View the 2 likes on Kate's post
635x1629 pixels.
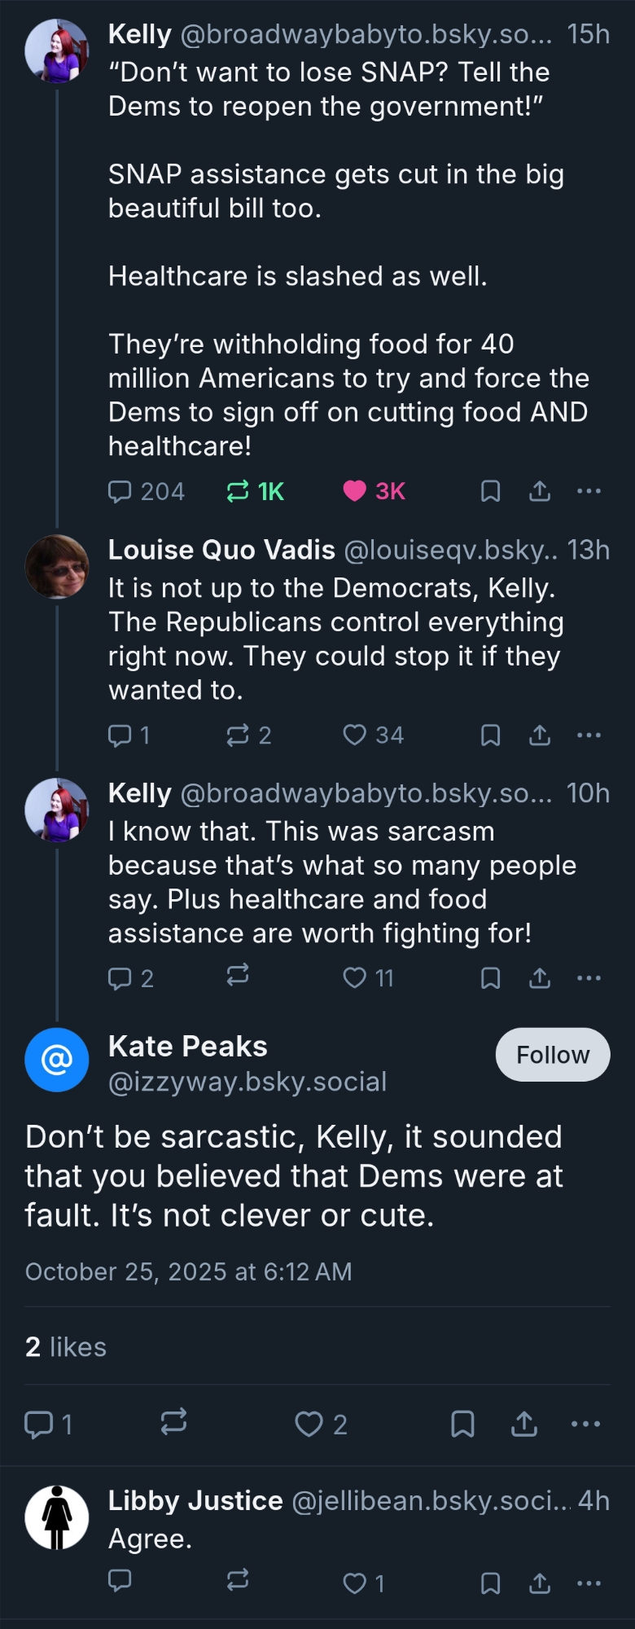[66, 1347]
